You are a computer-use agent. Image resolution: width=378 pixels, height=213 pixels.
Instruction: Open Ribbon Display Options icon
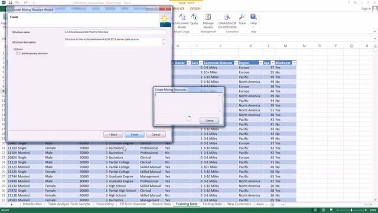coord(355,2)
